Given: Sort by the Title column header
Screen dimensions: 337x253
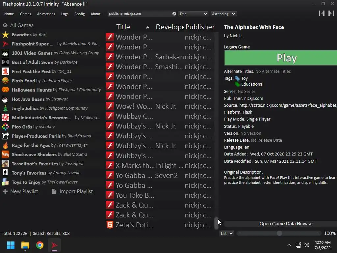Looking at the screenshot, I should coord(133,27).
